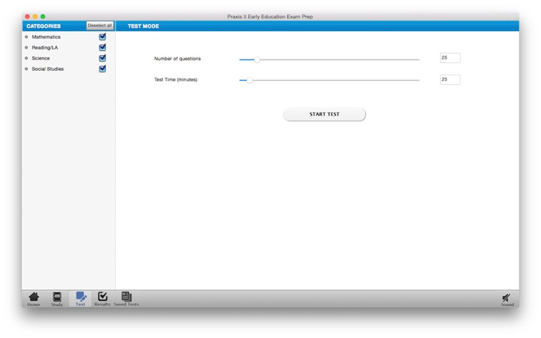The width and height of the screenshot is (541, 338).
Task: Click the Praxis II window title text
Action: coord(270,16)
